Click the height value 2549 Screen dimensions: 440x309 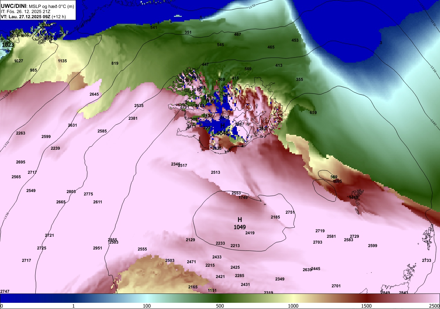click(31, 191)
